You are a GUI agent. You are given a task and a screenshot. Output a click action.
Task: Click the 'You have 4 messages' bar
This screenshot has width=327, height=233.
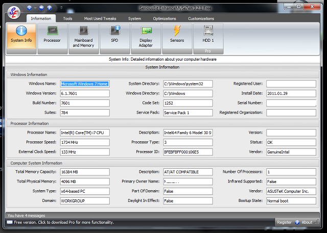click(162, 215)
